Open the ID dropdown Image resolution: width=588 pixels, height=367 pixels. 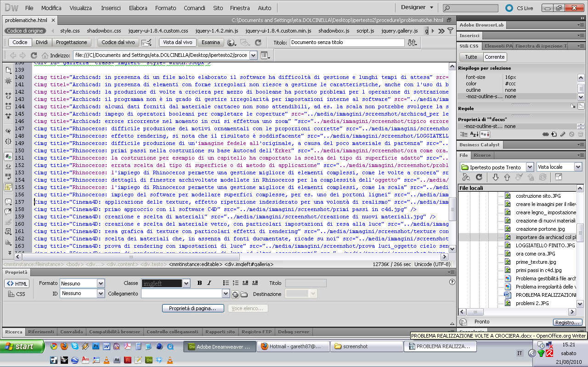101,294
